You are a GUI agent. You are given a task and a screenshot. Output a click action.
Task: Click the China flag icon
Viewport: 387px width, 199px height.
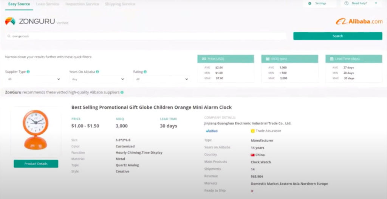[252, 155]
